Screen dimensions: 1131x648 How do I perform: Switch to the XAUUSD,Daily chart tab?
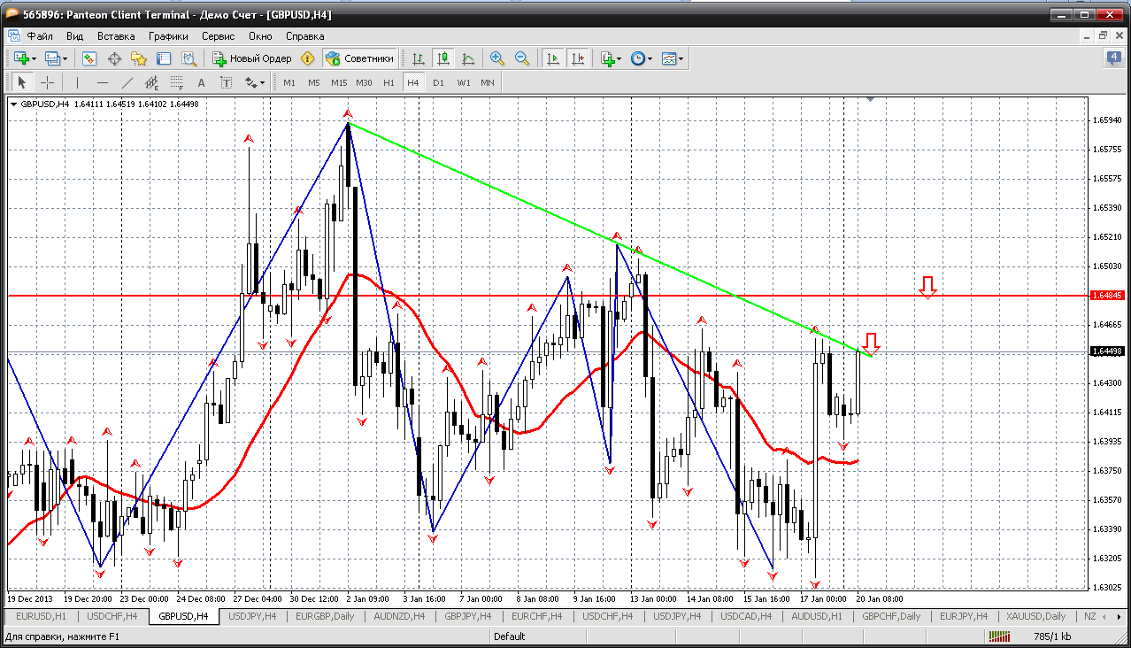tap(1035, 616)
